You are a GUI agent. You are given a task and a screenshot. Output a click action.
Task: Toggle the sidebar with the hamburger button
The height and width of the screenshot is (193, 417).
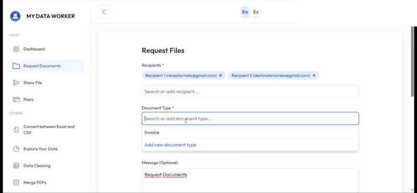[104, 12]
